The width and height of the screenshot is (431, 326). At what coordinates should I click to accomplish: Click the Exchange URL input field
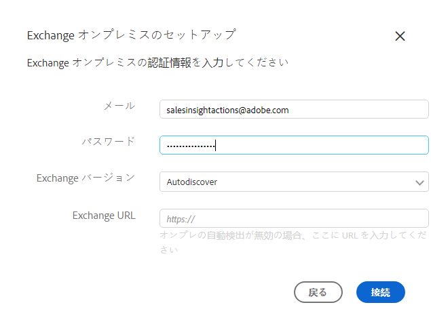[293, 218]
